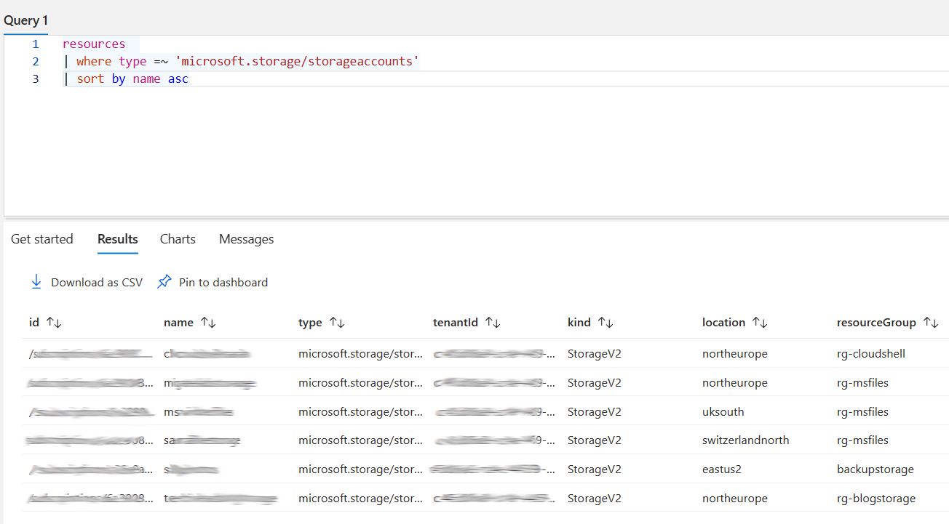The width and height of the screenshot is (949, 524).
Task: Select the Results tab
Action: tap(117, 238)
